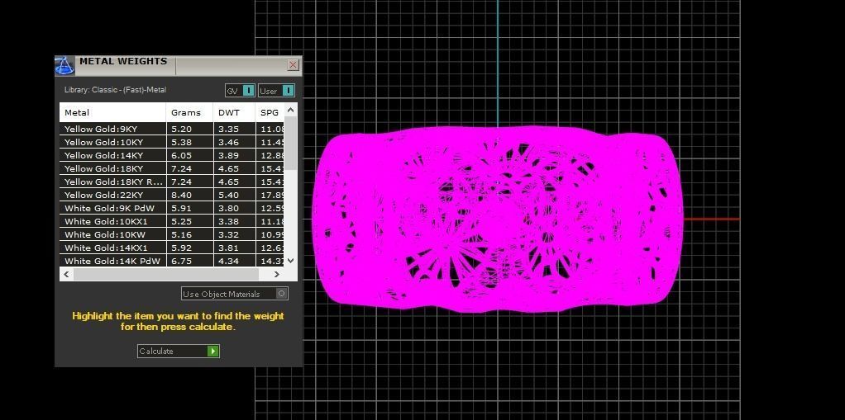Click the scroll up arrow in metals list

[290, 110]
